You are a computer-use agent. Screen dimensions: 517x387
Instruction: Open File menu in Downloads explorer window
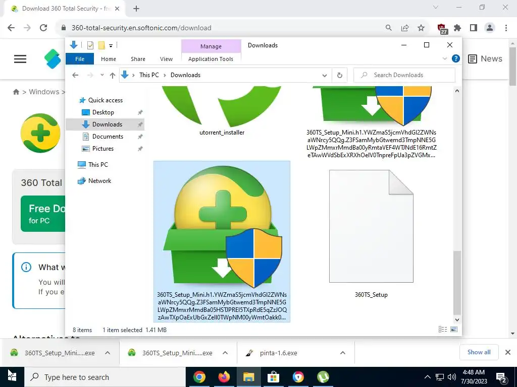[x=80, y=59]
